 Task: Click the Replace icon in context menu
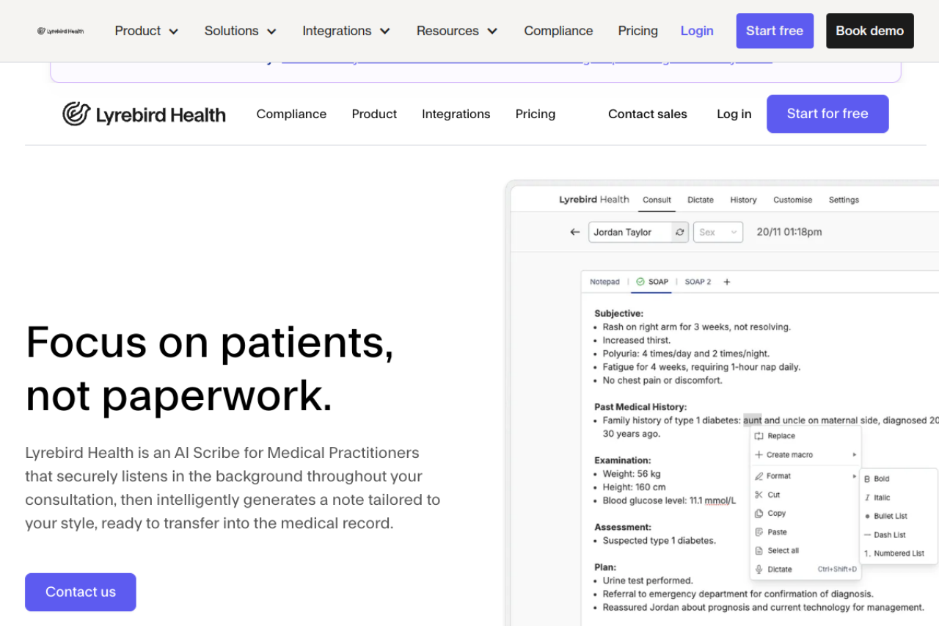click(x=759, y=436)
